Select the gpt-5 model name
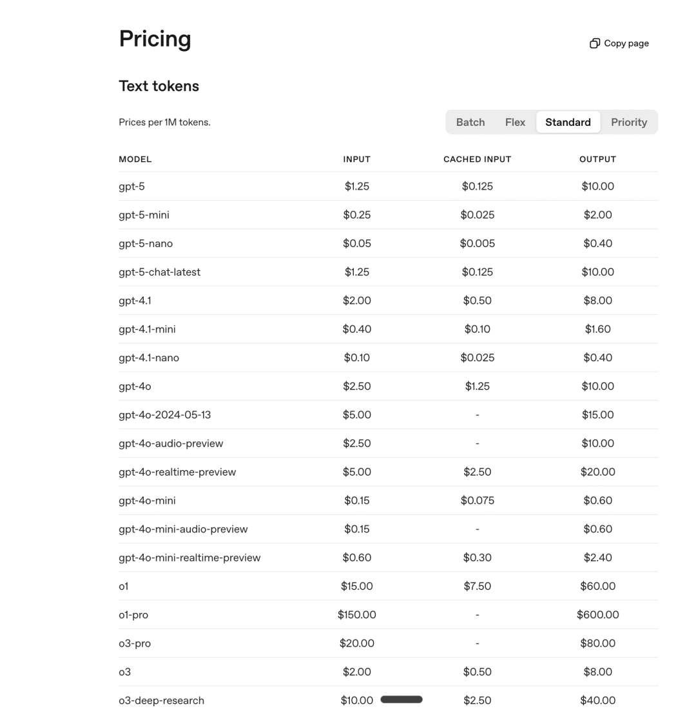This screenshot has width=696, height=711. tap(132, 186)
